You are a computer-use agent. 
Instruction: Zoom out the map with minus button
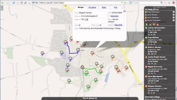(x=2, y=9)
